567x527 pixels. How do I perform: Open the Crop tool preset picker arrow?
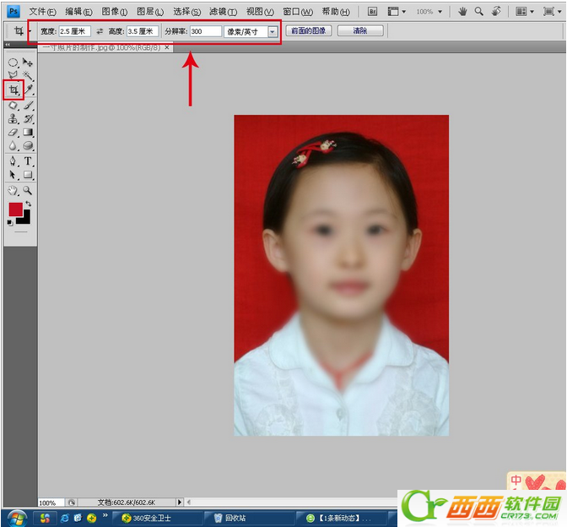pyautogui.click(x=30, y=31)
